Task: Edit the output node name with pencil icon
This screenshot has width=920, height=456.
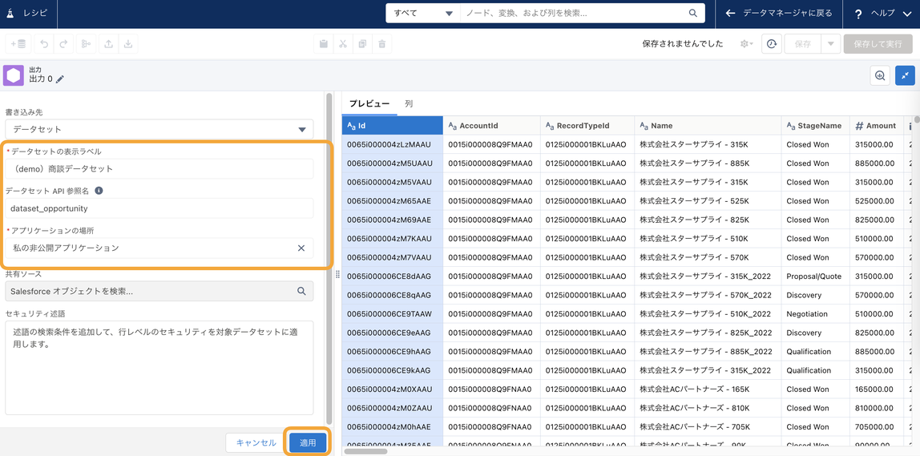Action: click(x=60, y=79)
